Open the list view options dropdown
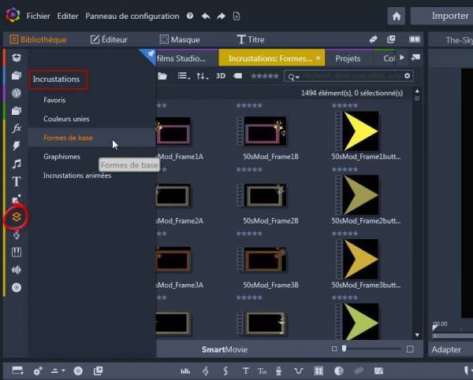The image size is (473, 380). (183, 76)
